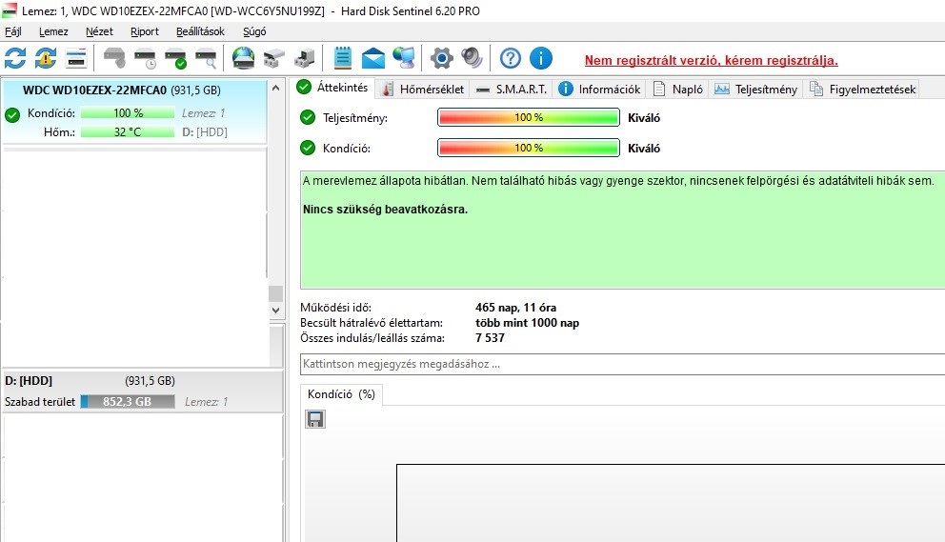This screenshot has height=542, width=945.
Task: Click the blue refresh arrows toolbar icon
Action: 15,58
